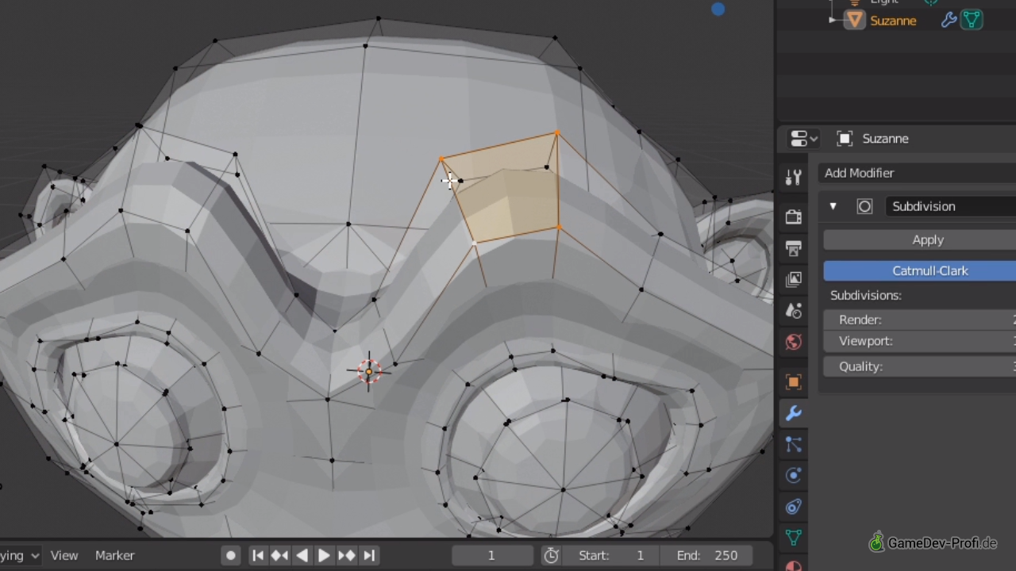Open the Particles properties tab
Viewport: 1016px width, 571px height.
point(793,444)
